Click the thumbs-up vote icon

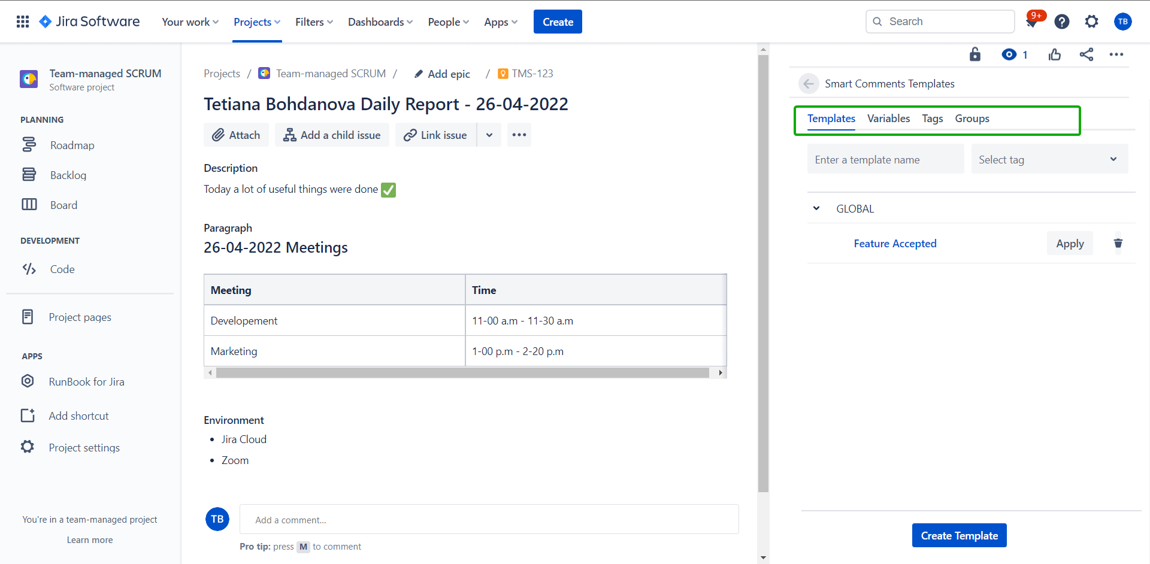1055,54
